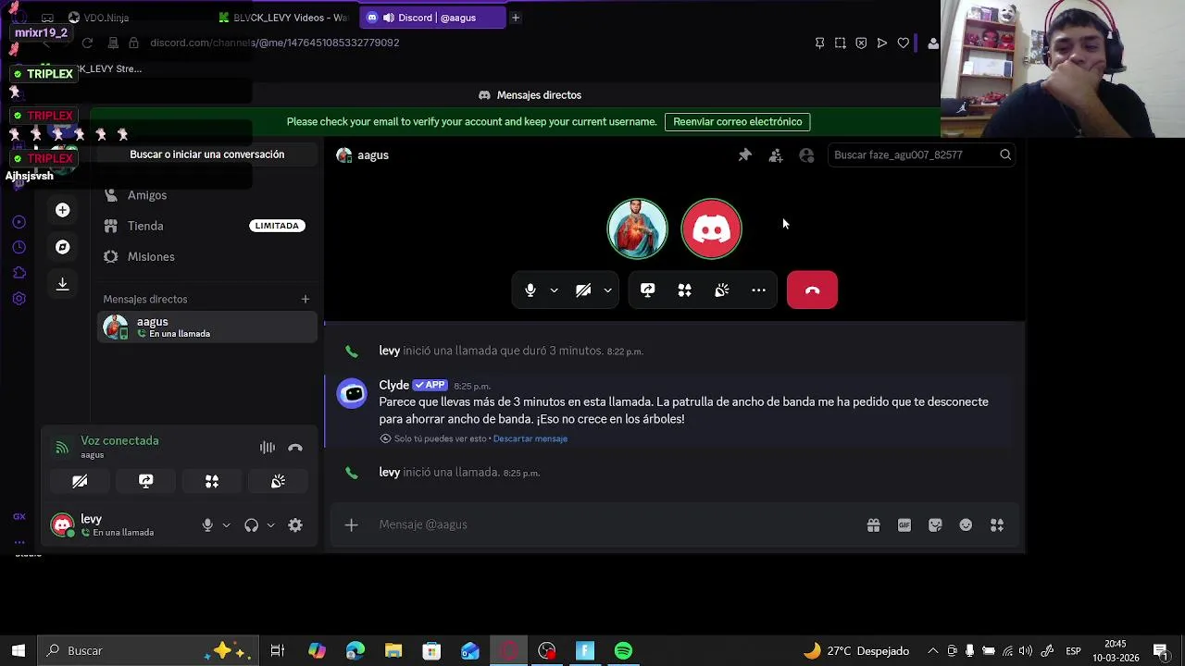Screen dimensions: 1185x666
Task: Send a gift from the message bar
Action: tap(873, 525)
